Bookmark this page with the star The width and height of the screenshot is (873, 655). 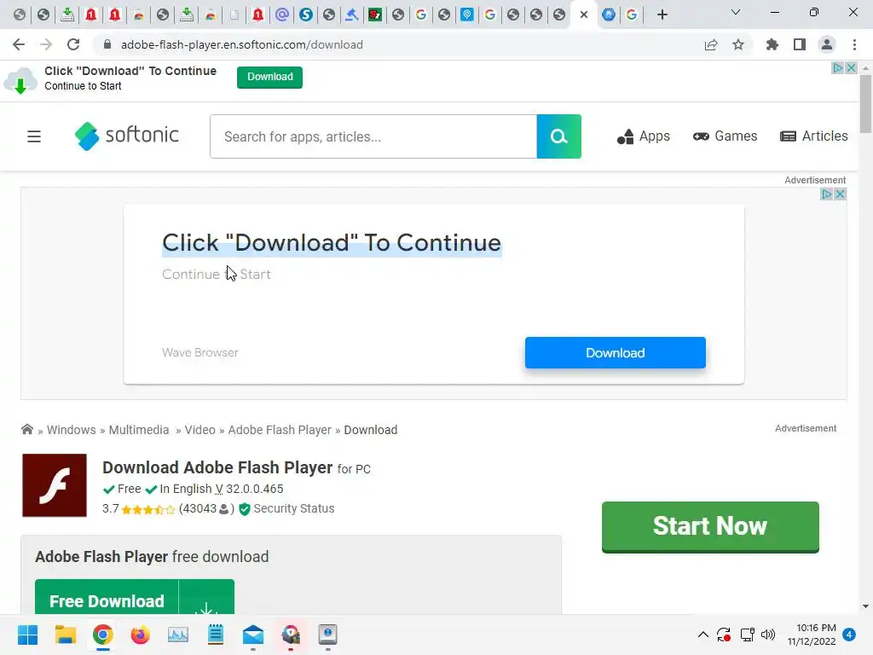738,44
